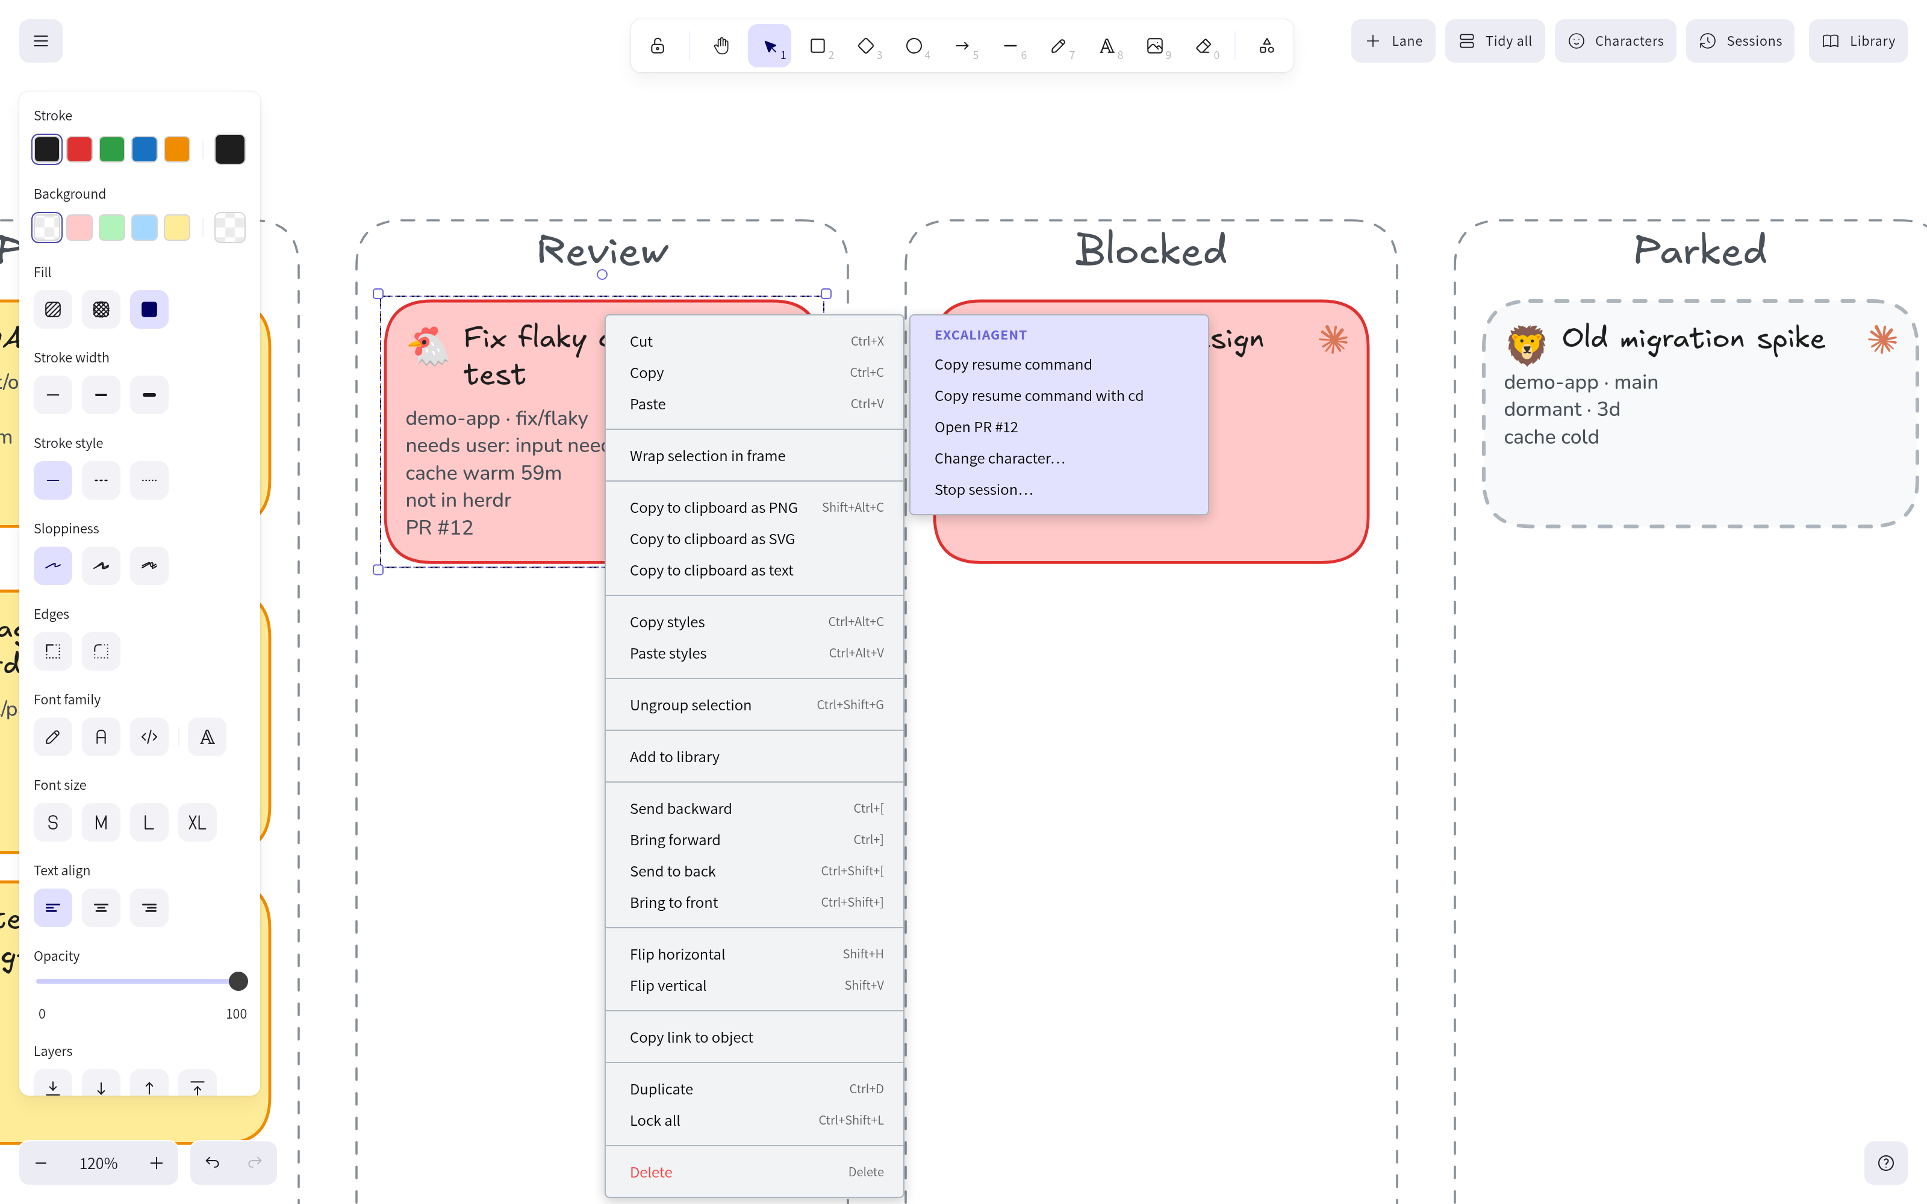Add a new Lane
This screenshot has height=1204, width=1927.
(1393, 40)
